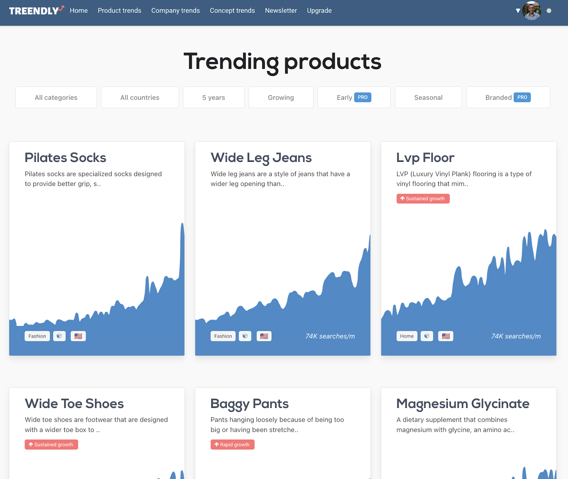The width and height of the screenshot is (568, 479).
Task: Click the US flag icon on Lvp Floor
Action: 446,336
